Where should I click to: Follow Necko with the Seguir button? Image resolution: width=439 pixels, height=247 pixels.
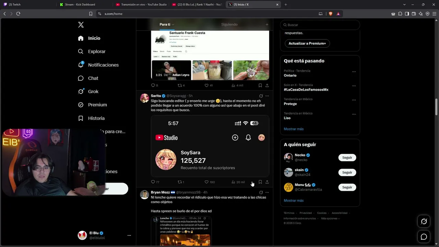[347, 157]
